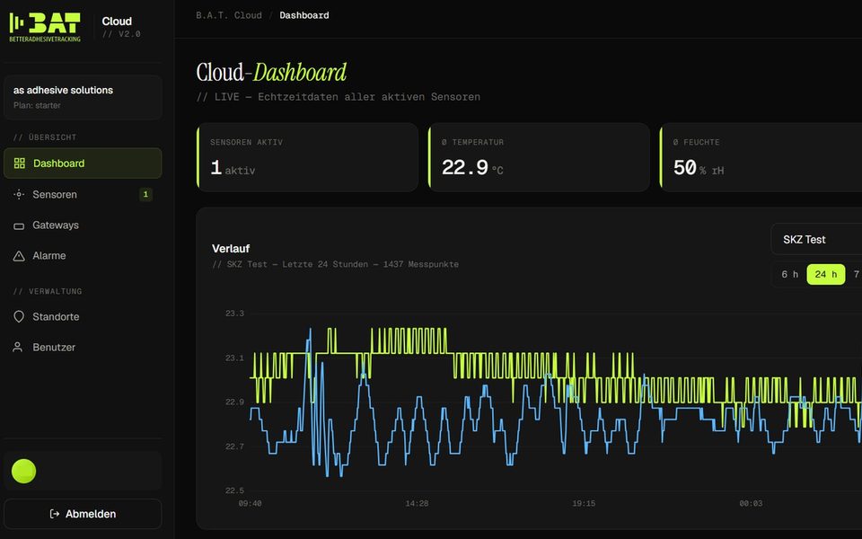Open the Sensoren section
This screenshot has width=862, height=539.
83,194
